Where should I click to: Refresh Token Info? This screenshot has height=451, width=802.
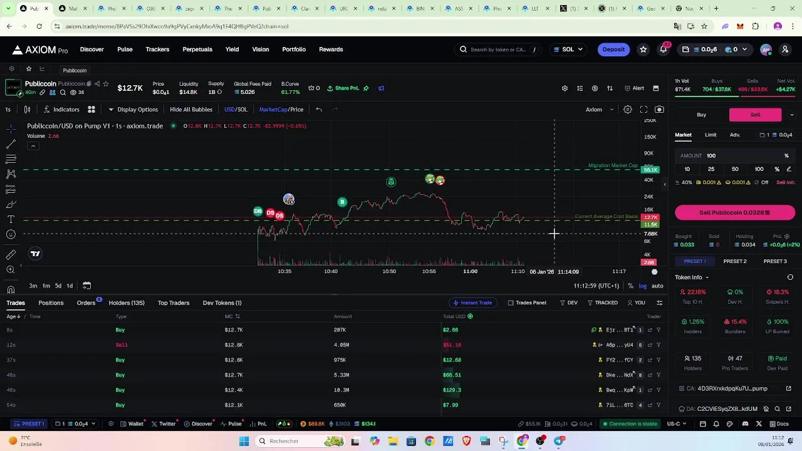(790, 277)
